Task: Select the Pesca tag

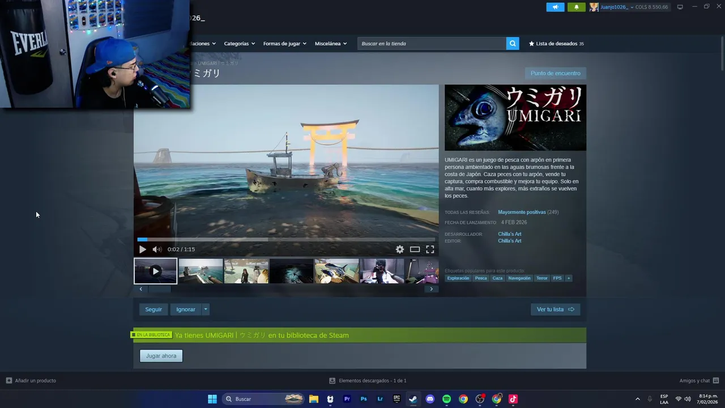Action: point(481,278)
